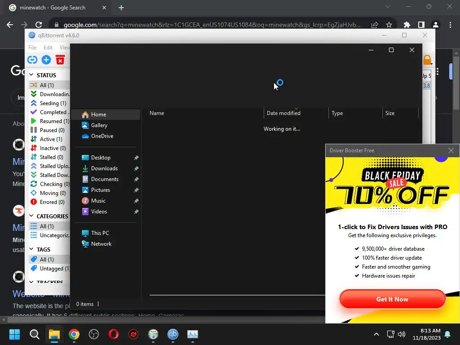The height and width of the screenshot is (345, 460).
Task: Select Errored (0) status filter
Action: point(49,202)
